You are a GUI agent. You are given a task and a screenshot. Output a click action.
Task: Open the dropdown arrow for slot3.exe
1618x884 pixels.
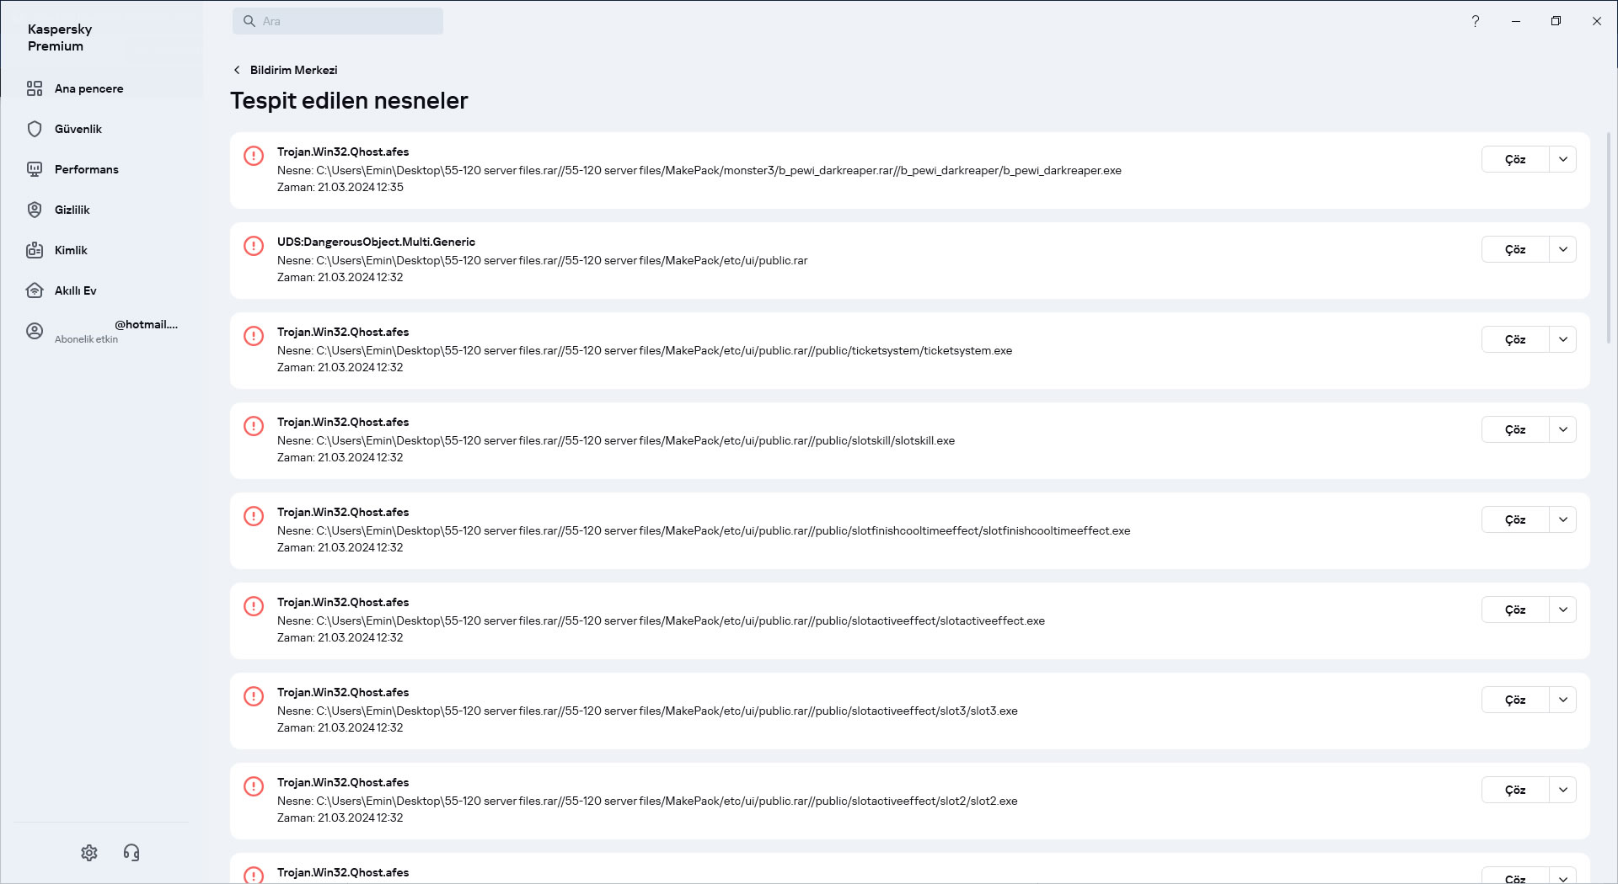pyautogui.click(x=1563, y=700)
